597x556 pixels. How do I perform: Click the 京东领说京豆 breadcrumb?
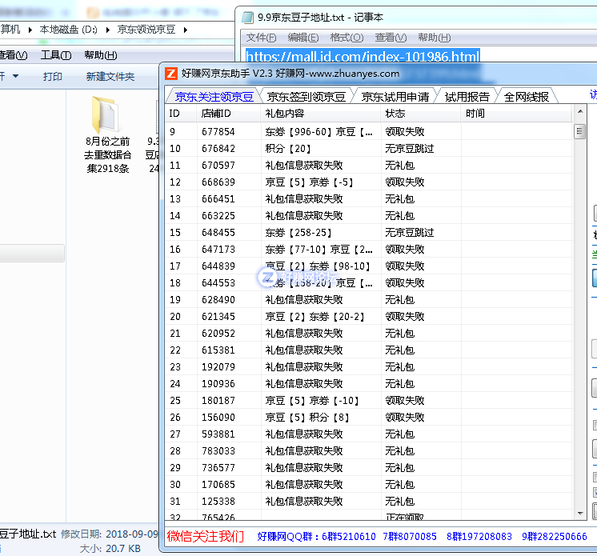146,30
